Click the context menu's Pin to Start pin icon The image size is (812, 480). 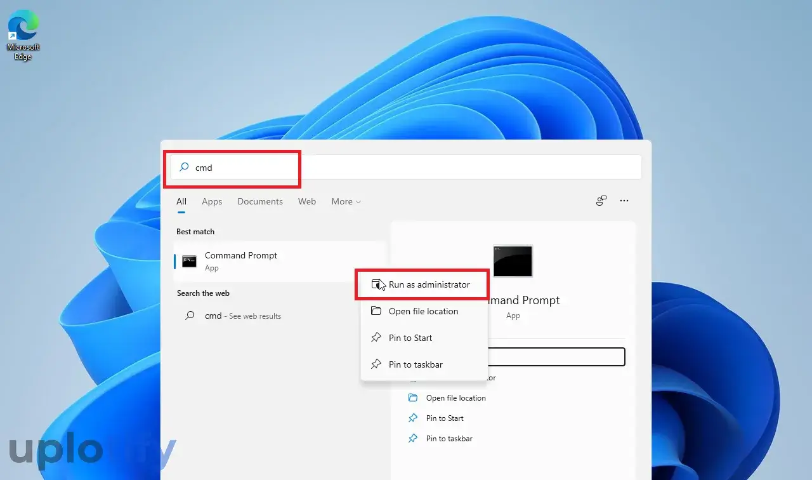pyautogui.click(x=376, y=338)
